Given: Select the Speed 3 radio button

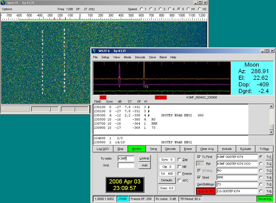Looking at the screenshot, I should tap(160, 9).
